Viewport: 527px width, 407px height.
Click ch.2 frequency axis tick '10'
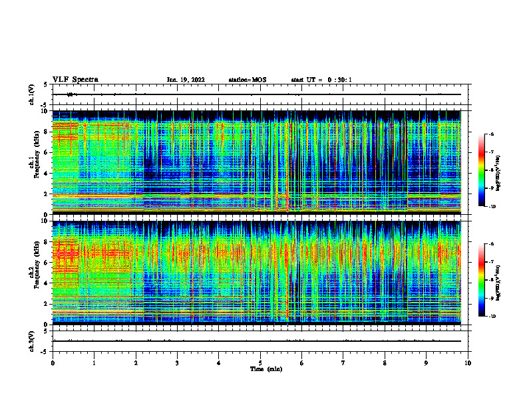click(45, 221)
